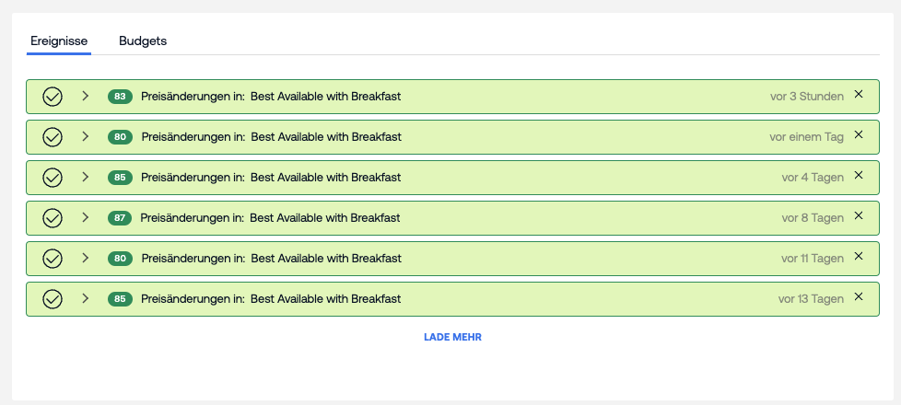Dismiss the event from vor einem Tag

point(859,135)
